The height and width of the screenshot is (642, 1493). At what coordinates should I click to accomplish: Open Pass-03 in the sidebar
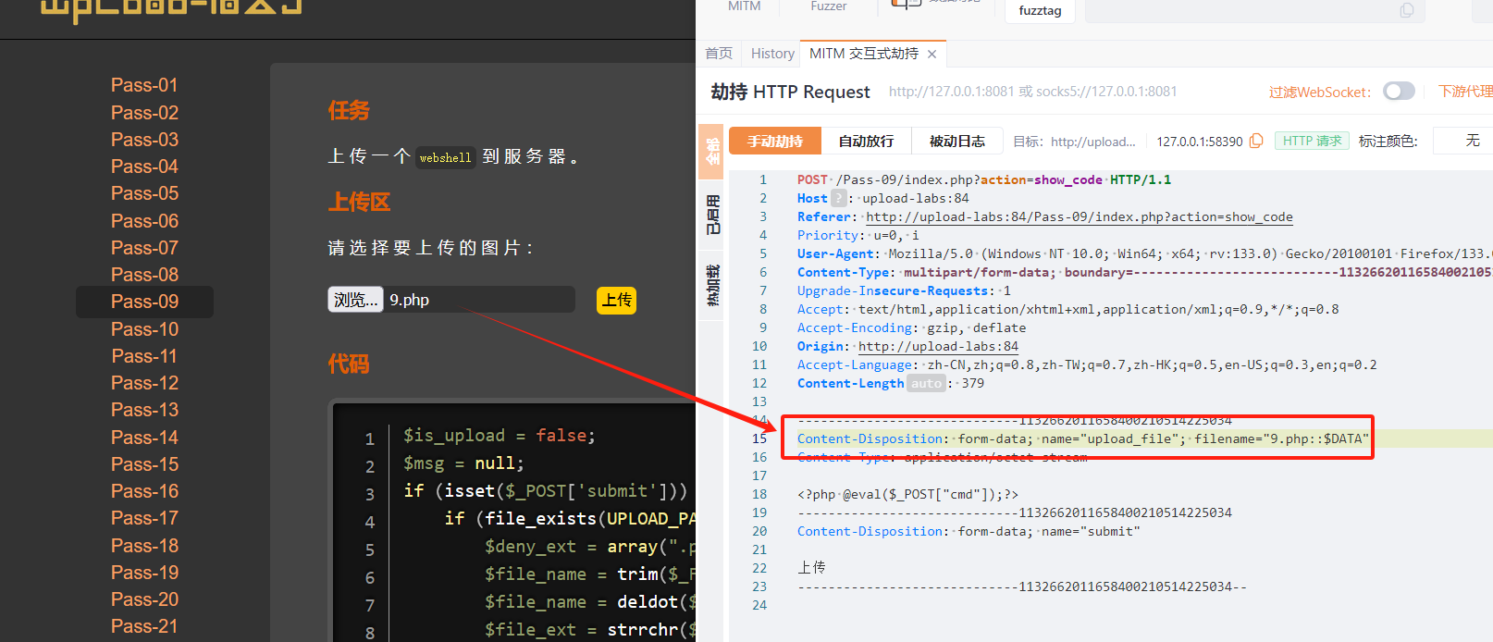click(144, 140)
